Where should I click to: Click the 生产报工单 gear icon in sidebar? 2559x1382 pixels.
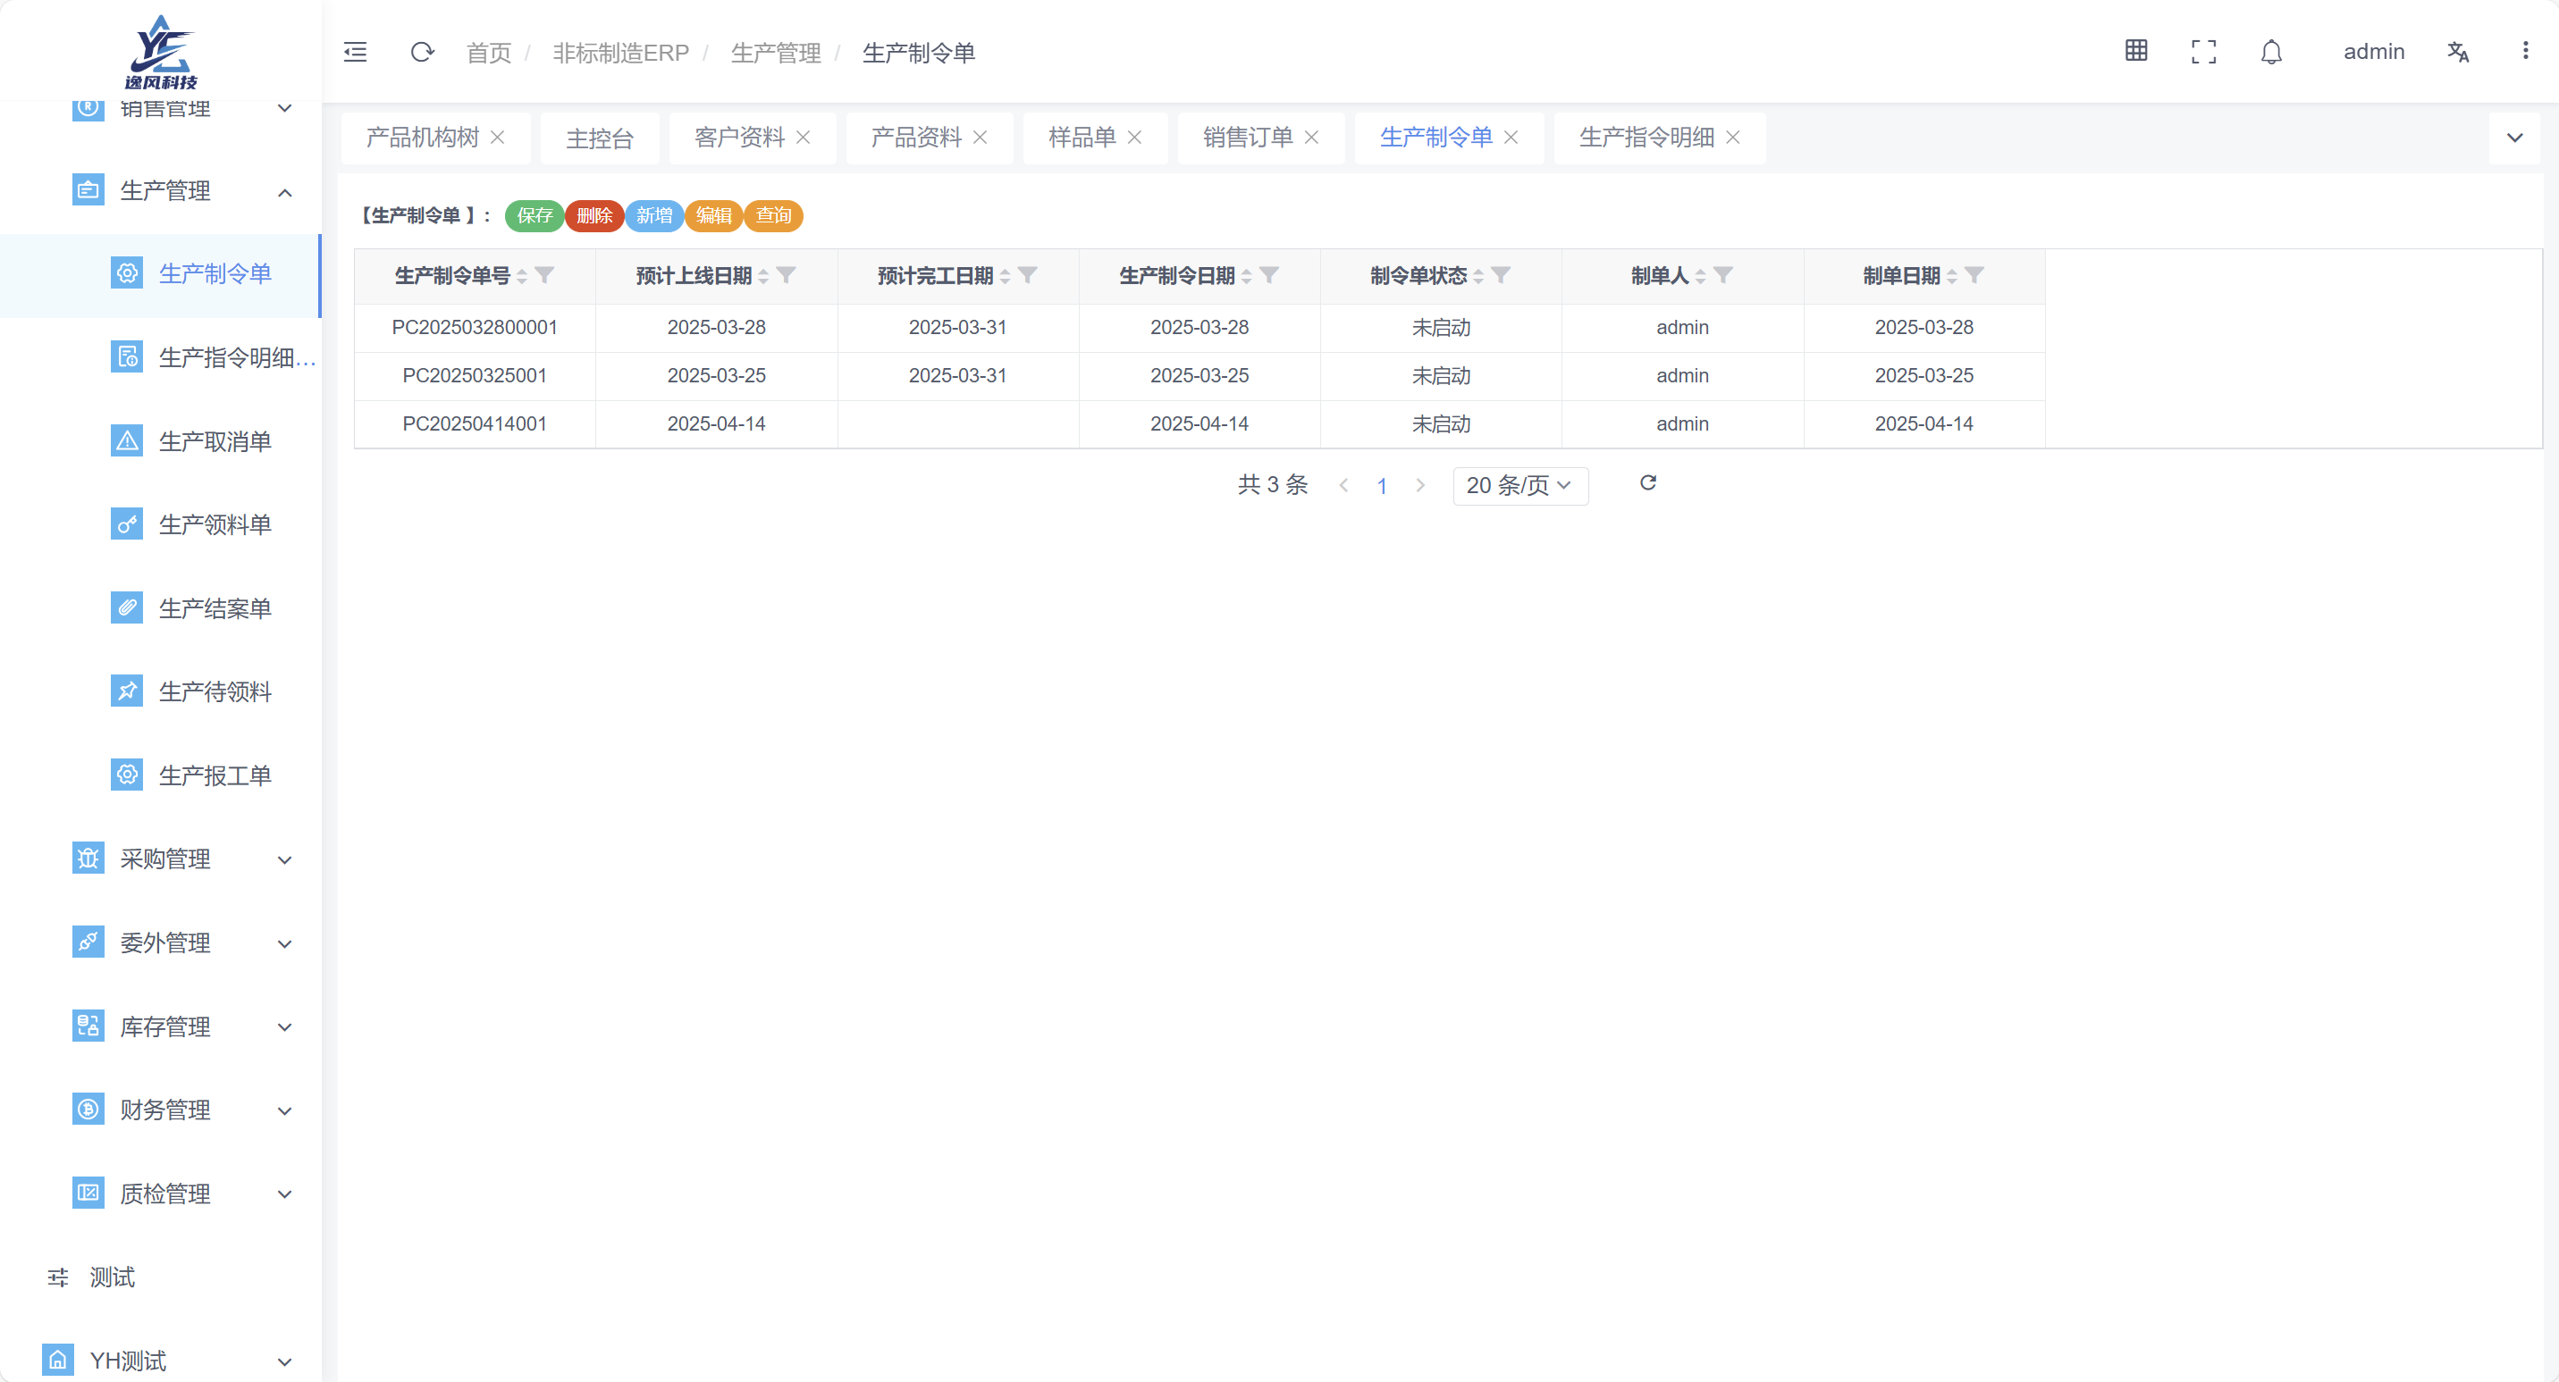127,775
